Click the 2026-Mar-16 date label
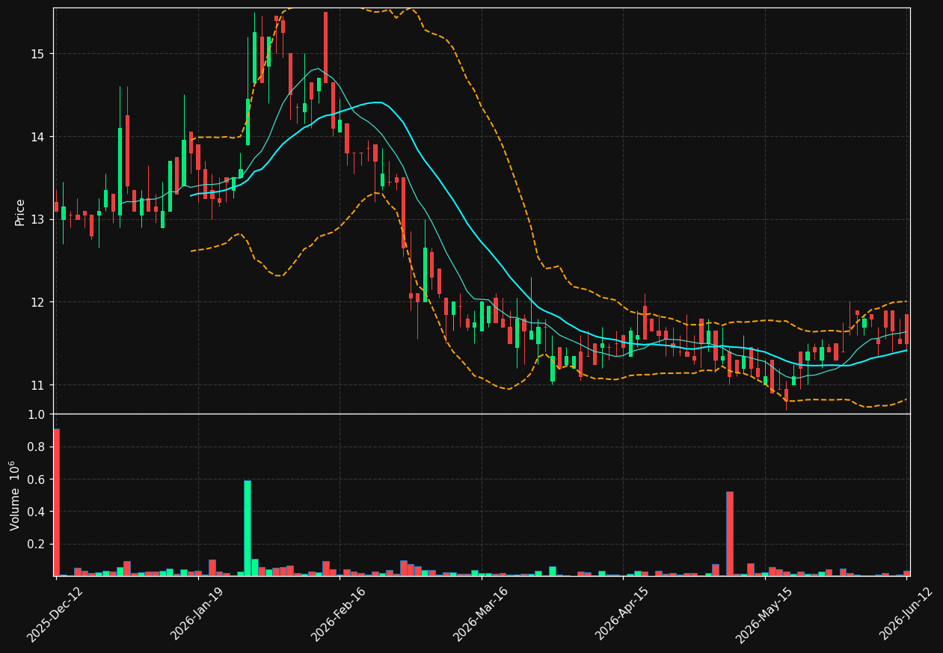This screenshot has width=943, height=653. (481, 614)
